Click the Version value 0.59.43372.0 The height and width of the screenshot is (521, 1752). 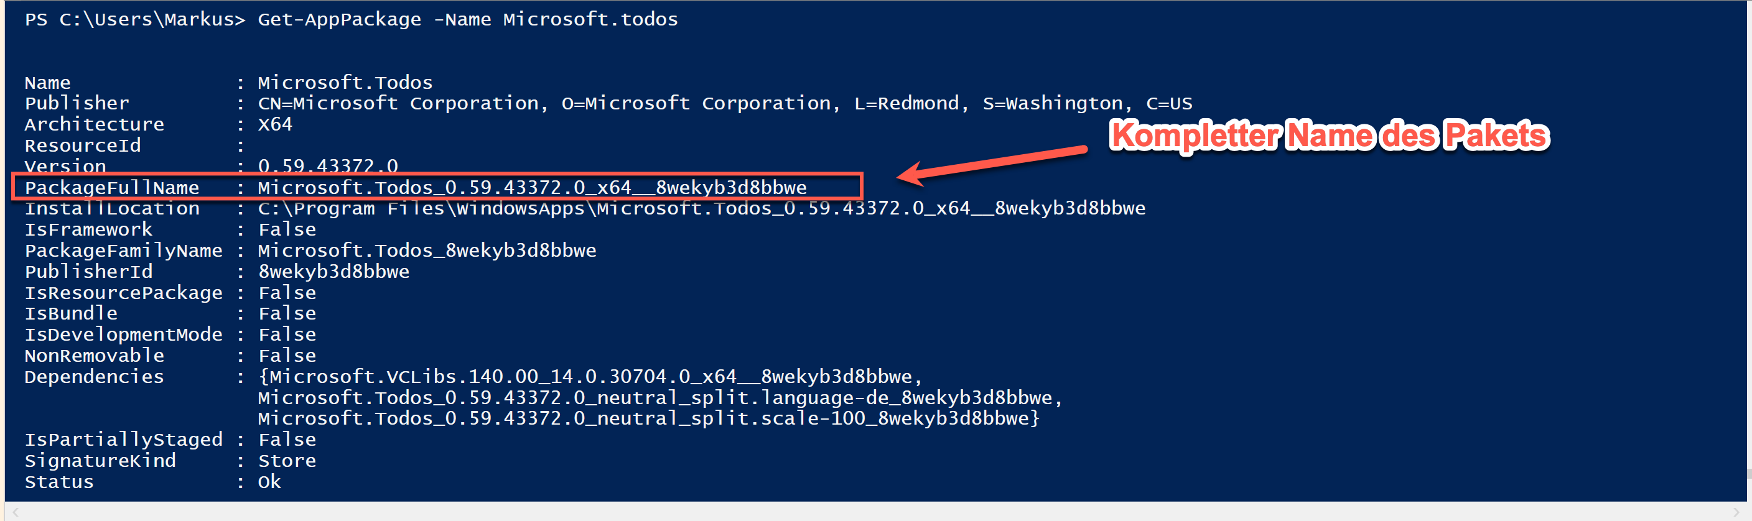click(327, 166)
